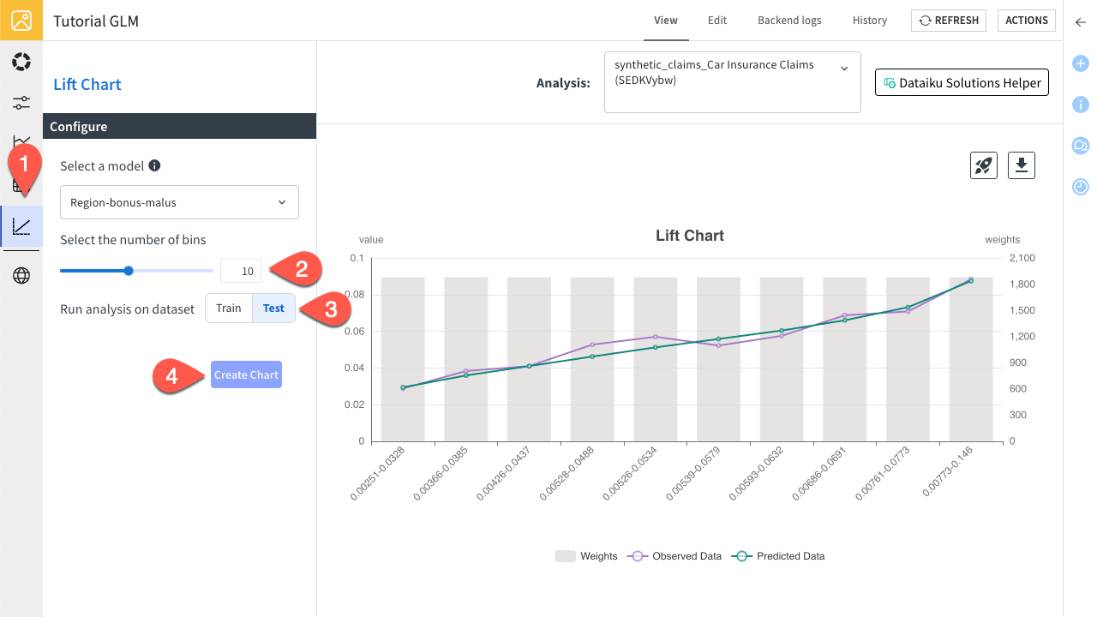Open the info panel icon on right edge
The height and width of the screenshot is (617, 1097).
(x=1080, y=105)
